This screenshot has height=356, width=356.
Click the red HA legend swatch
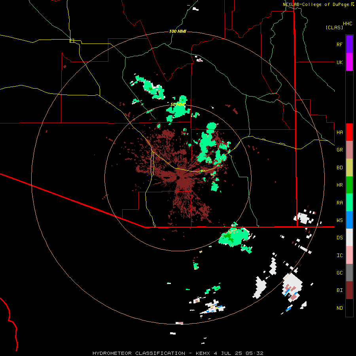tap(349, 132)
